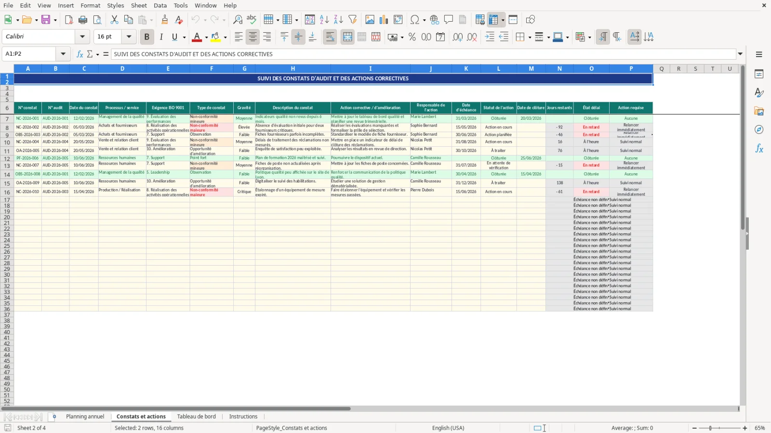Insert a comment

(x=449, y=20)
